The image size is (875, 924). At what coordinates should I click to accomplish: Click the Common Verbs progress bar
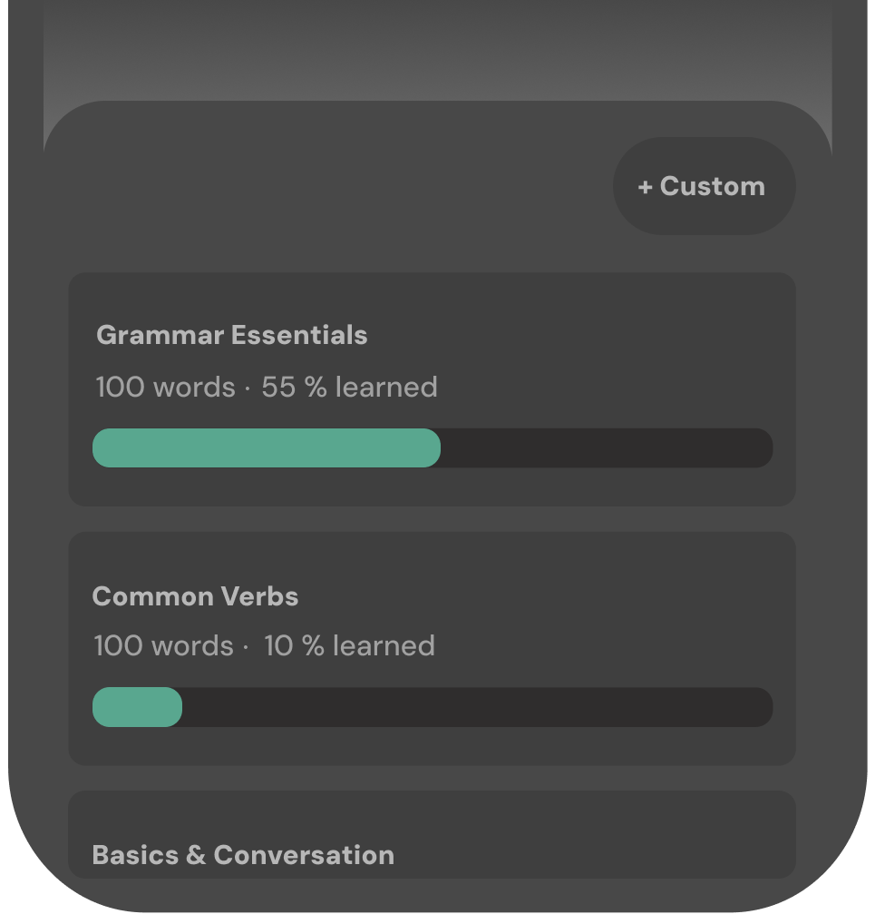coord(433,707)
